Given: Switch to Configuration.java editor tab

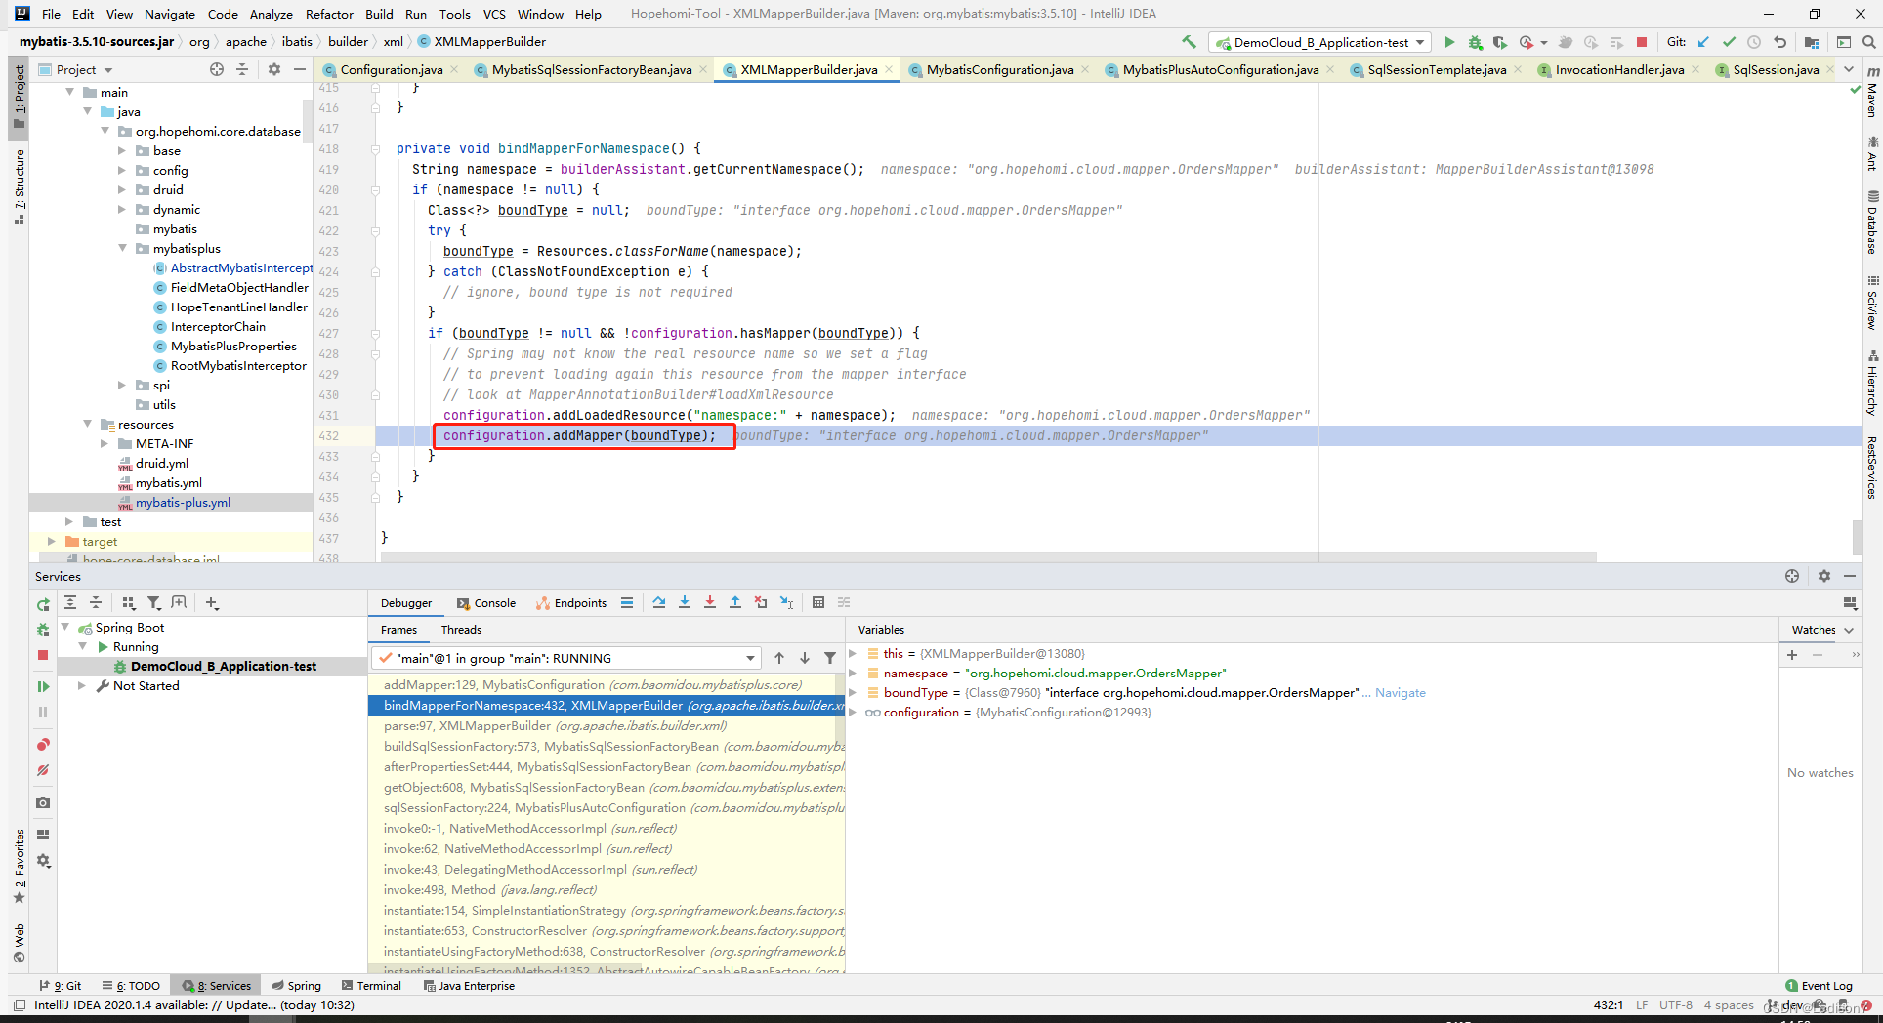Looking at the screenshot, I should [391, 69].
